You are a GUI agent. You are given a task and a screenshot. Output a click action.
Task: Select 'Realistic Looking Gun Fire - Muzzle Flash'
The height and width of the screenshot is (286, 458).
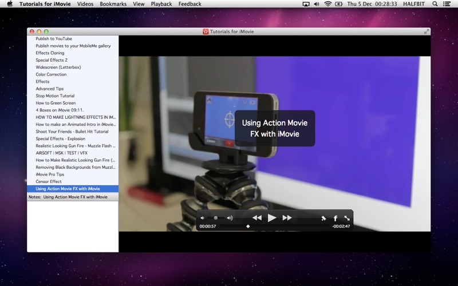coord(73,146)
